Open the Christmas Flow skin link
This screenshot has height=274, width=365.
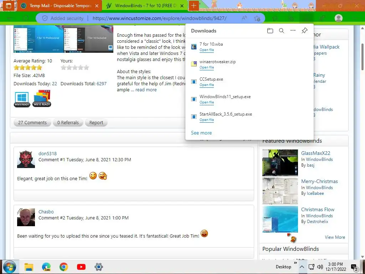318,209
